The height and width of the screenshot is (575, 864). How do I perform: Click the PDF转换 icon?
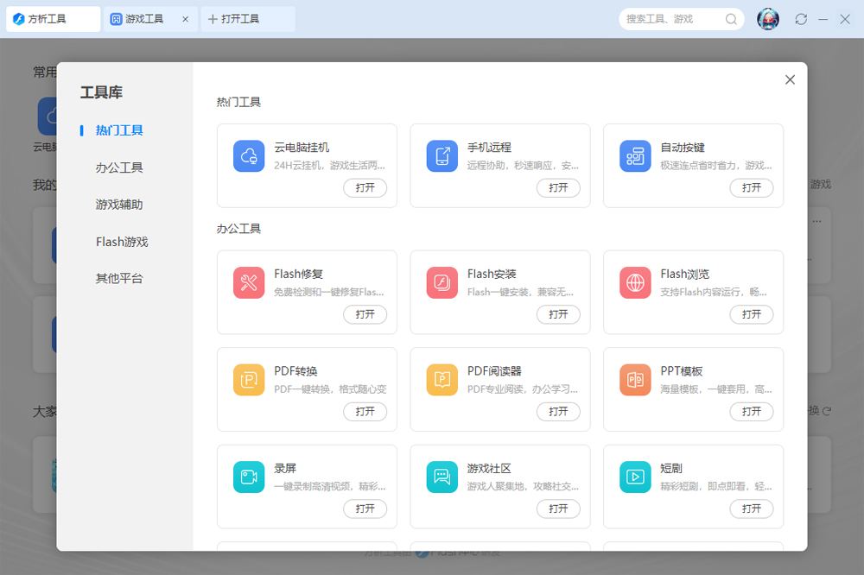tap(249, 380)
